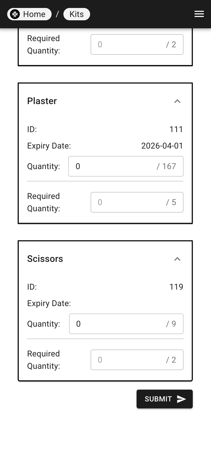
Task: Collapse the Scissors card with its chevron
Action: coord(177,259)
